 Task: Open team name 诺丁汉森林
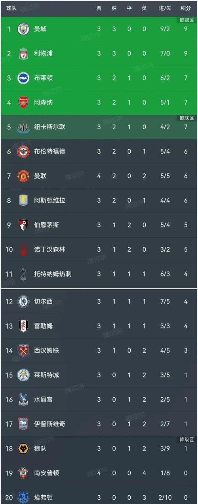coord(50,249)
